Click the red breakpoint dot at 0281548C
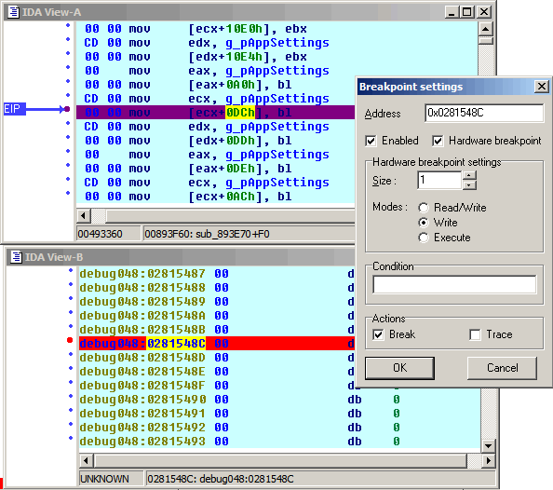 [70, 340]
